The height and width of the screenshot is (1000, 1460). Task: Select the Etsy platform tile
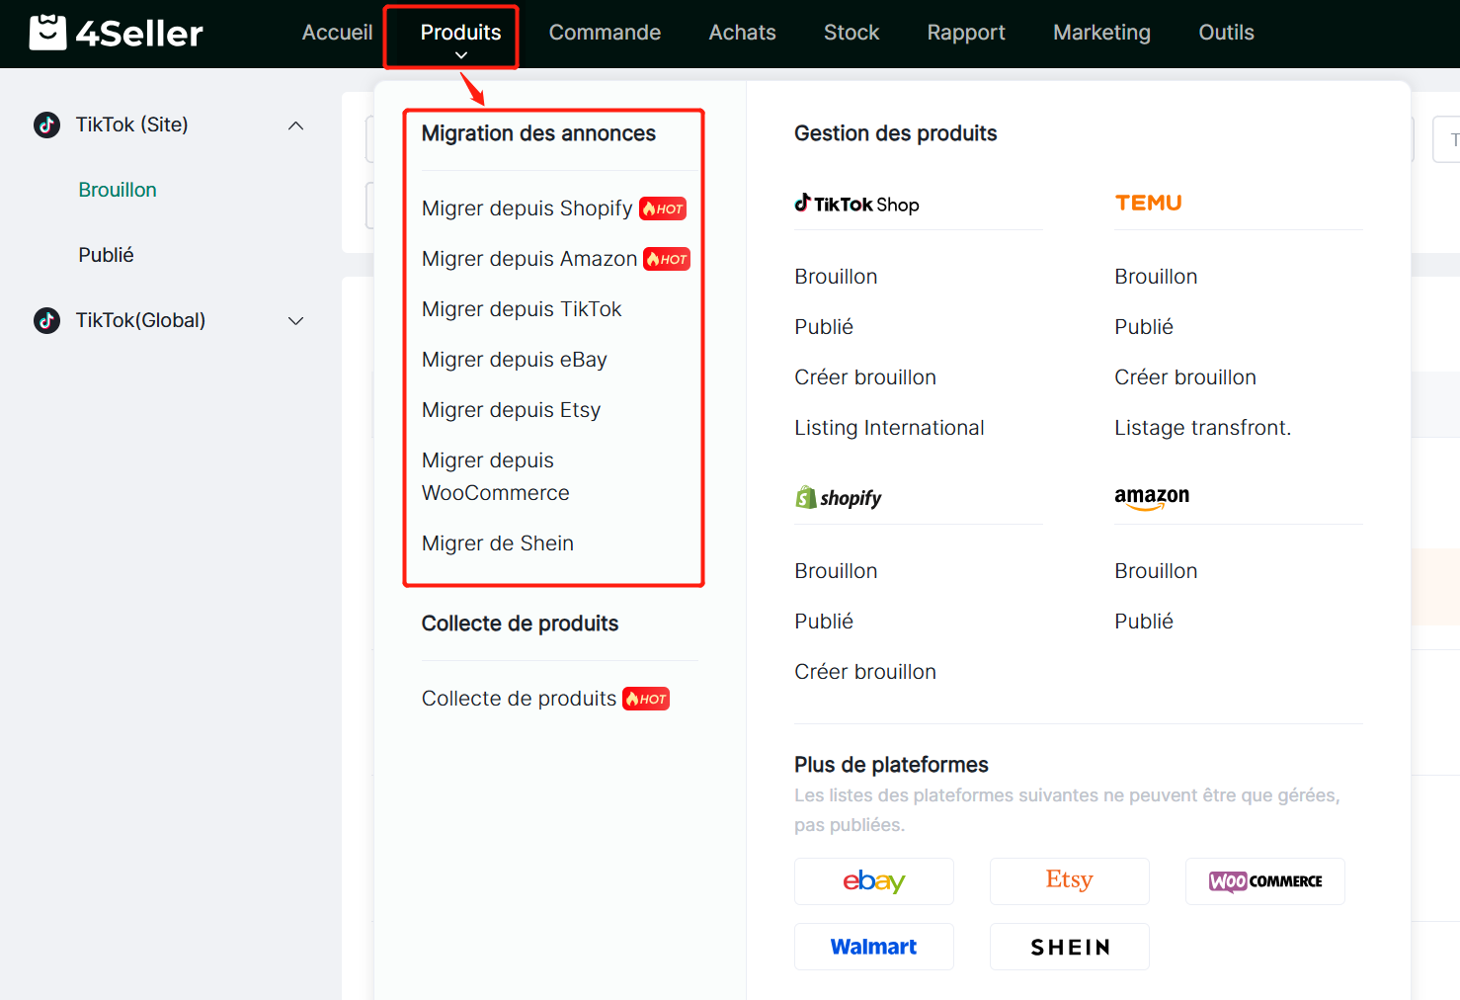1070,881
